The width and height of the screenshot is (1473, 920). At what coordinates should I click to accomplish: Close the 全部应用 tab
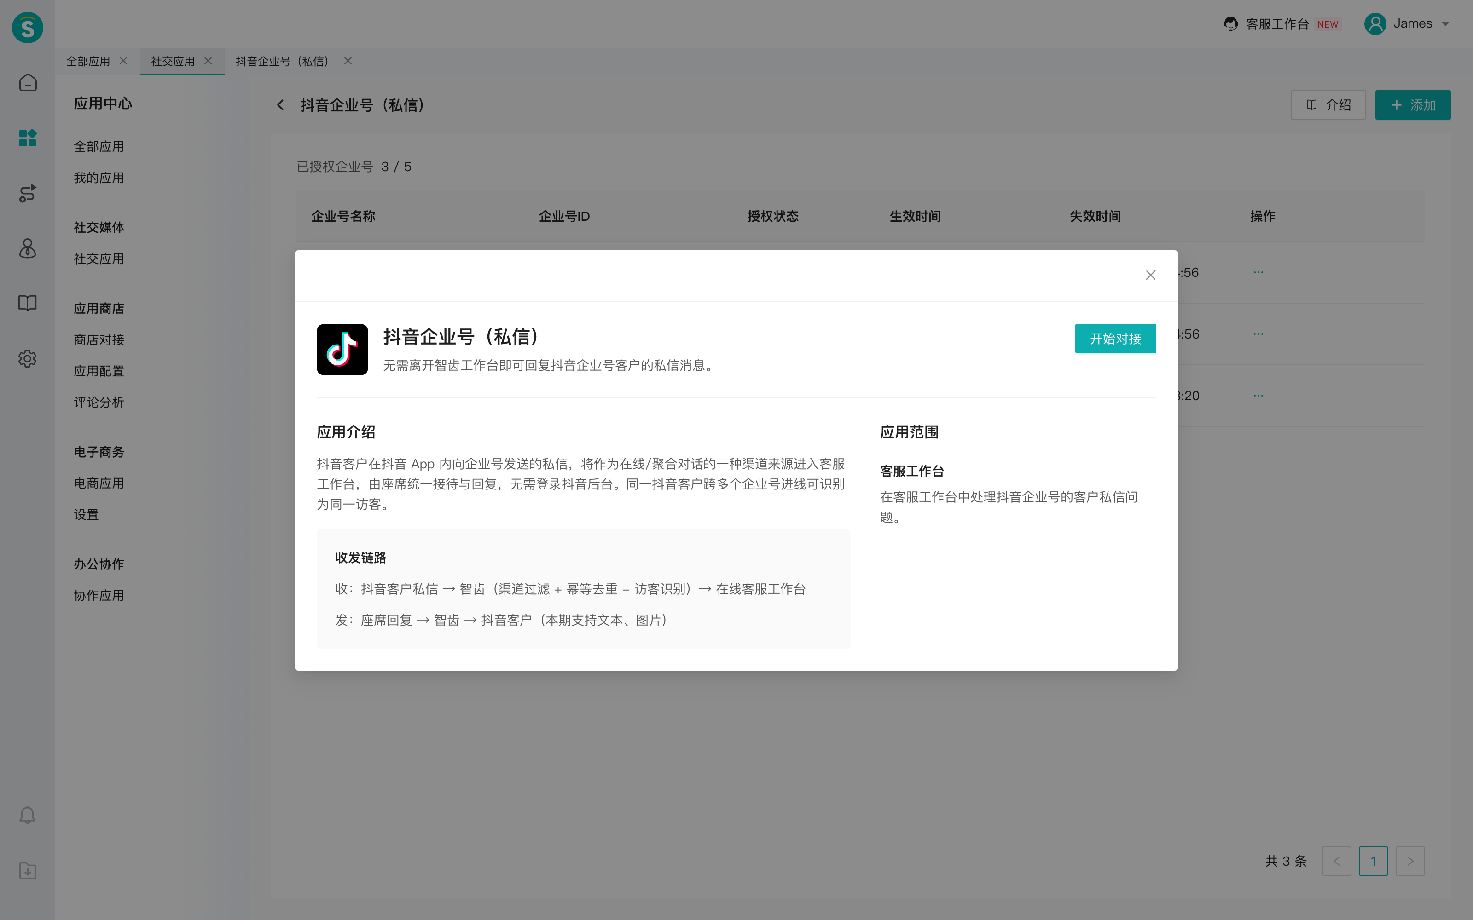(123, 61)
